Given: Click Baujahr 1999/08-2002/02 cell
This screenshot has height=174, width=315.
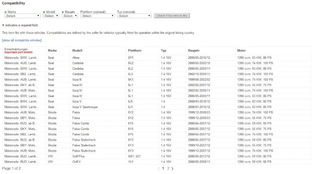Looking at the screenshot, I should [x=199, y=79].
